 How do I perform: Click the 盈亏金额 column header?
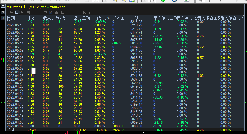82,18
